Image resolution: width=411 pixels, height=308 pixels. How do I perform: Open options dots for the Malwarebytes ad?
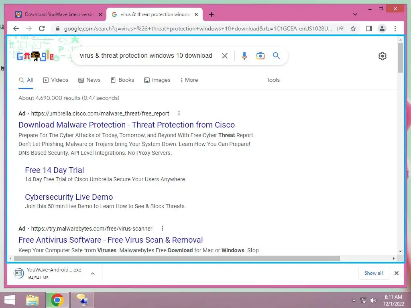(163, 228)
